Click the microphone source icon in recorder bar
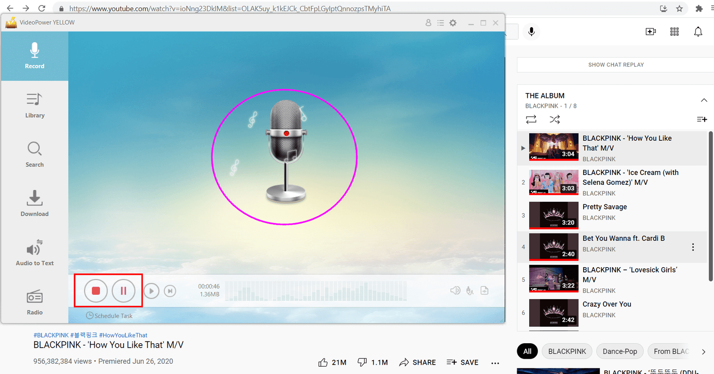 tap(470, 291)
